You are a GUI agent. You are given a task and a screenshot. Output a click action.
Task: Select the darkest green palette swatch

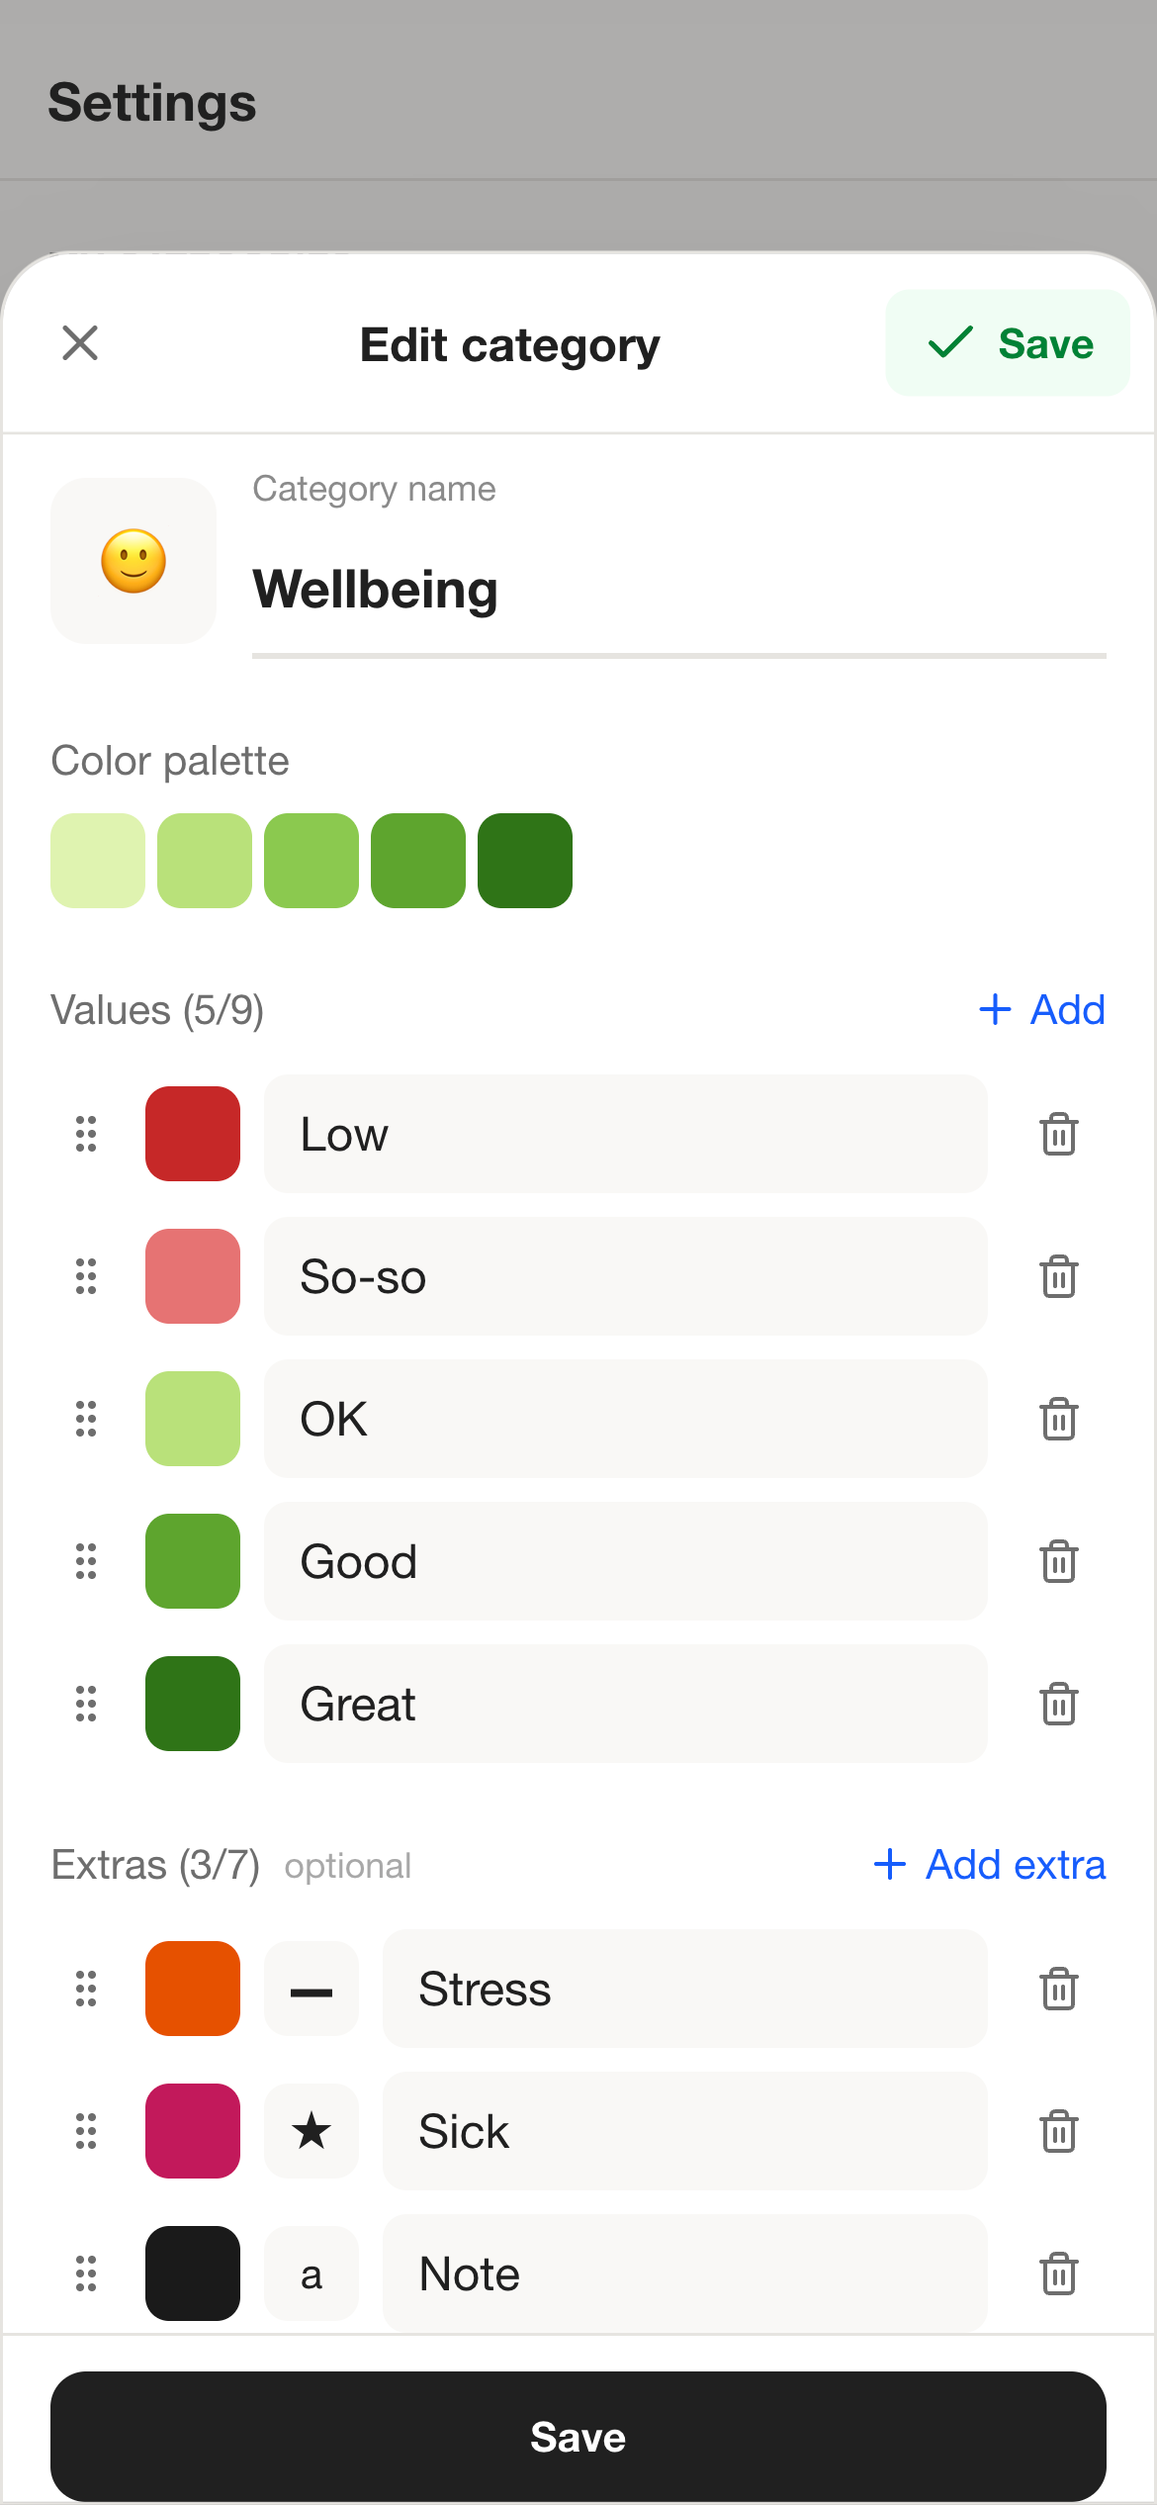[524, 860]
